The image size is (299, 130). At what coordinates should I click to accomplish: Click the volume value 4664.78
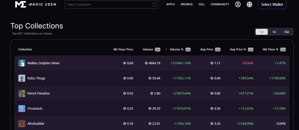pos(152,63)
